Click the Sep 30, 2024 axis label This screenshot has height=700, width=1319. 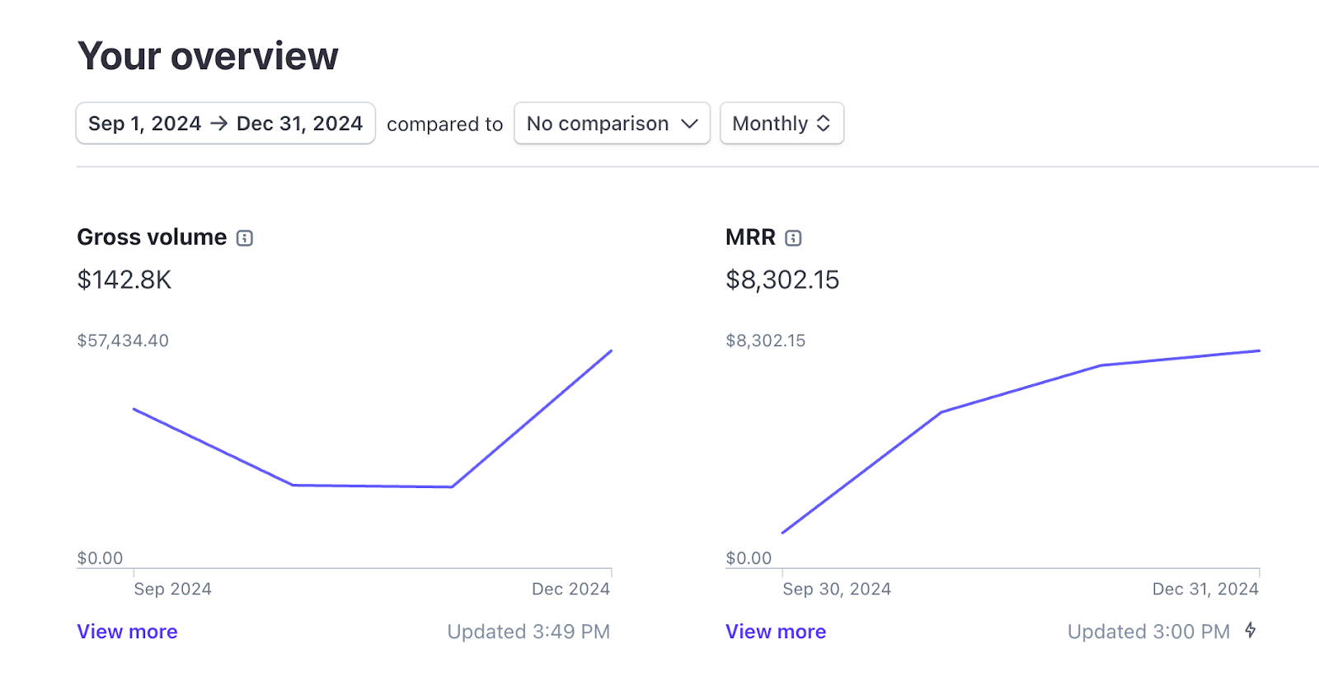point(837,589)
